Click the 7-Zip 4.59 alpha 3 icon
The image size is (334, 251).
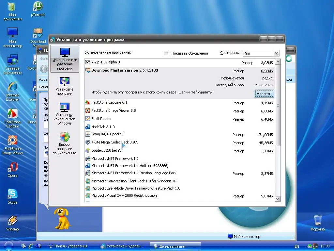pyautogui.click(x=87, y=62)
